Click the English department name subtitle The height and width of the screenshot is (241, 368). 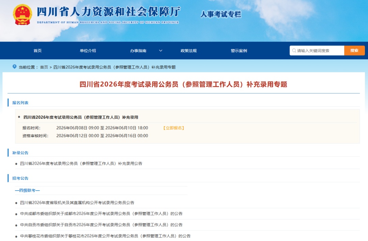pyautogui.click(x=108, y=22)
